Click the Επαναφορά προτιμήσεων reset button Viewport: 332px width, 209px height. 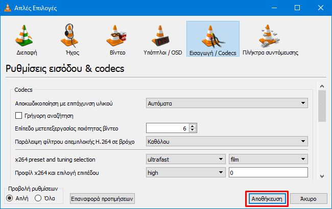(x=102, y=199)
